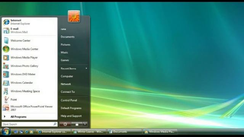The height and width of the screenshot is (137, 244).
Task: Expand Recent Items submenu
Action: coord(74,68)
